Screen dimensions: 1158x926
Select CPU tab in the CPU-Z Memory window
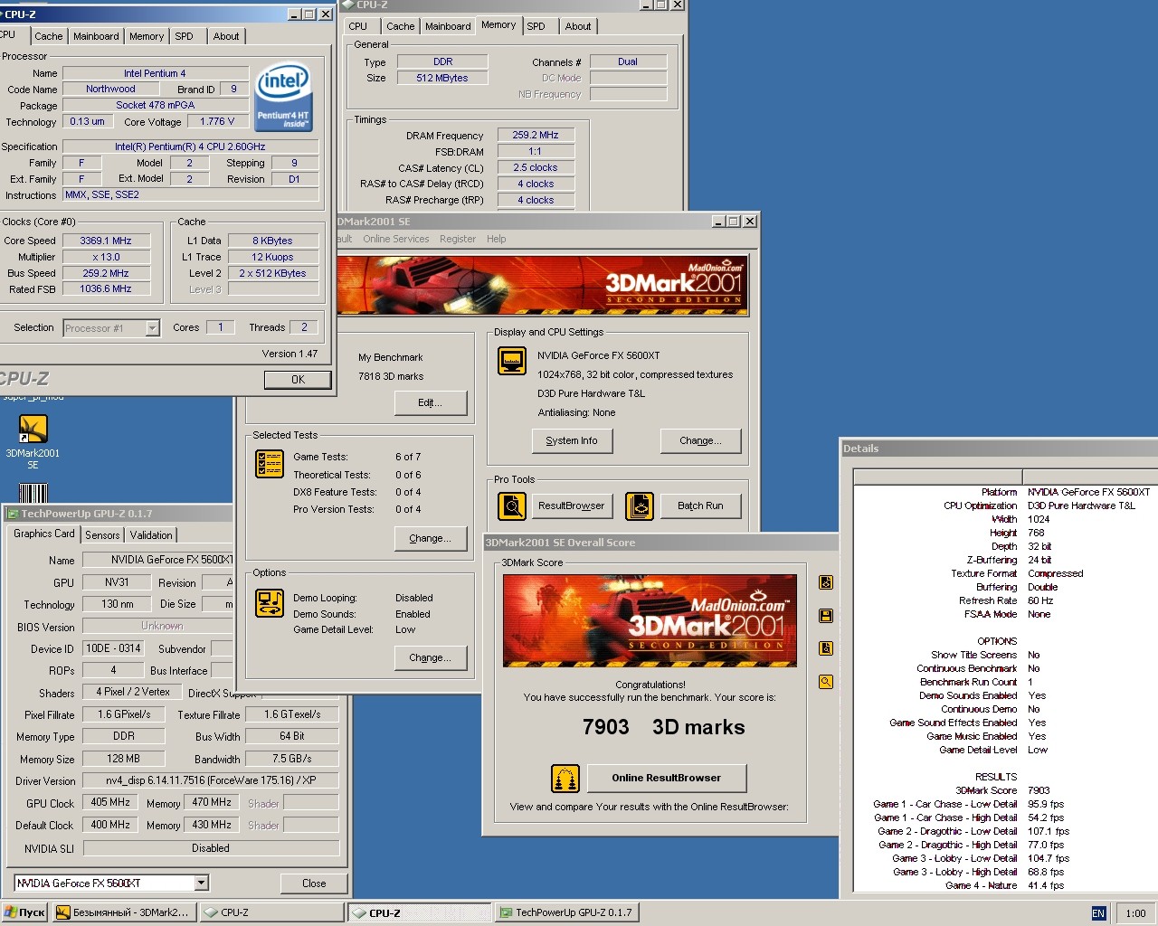click(x=358, y=26)
